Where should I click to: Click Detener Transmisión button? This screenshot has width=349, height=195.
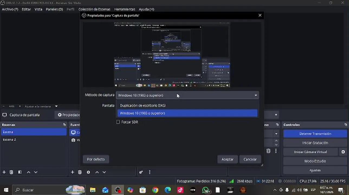315,134
